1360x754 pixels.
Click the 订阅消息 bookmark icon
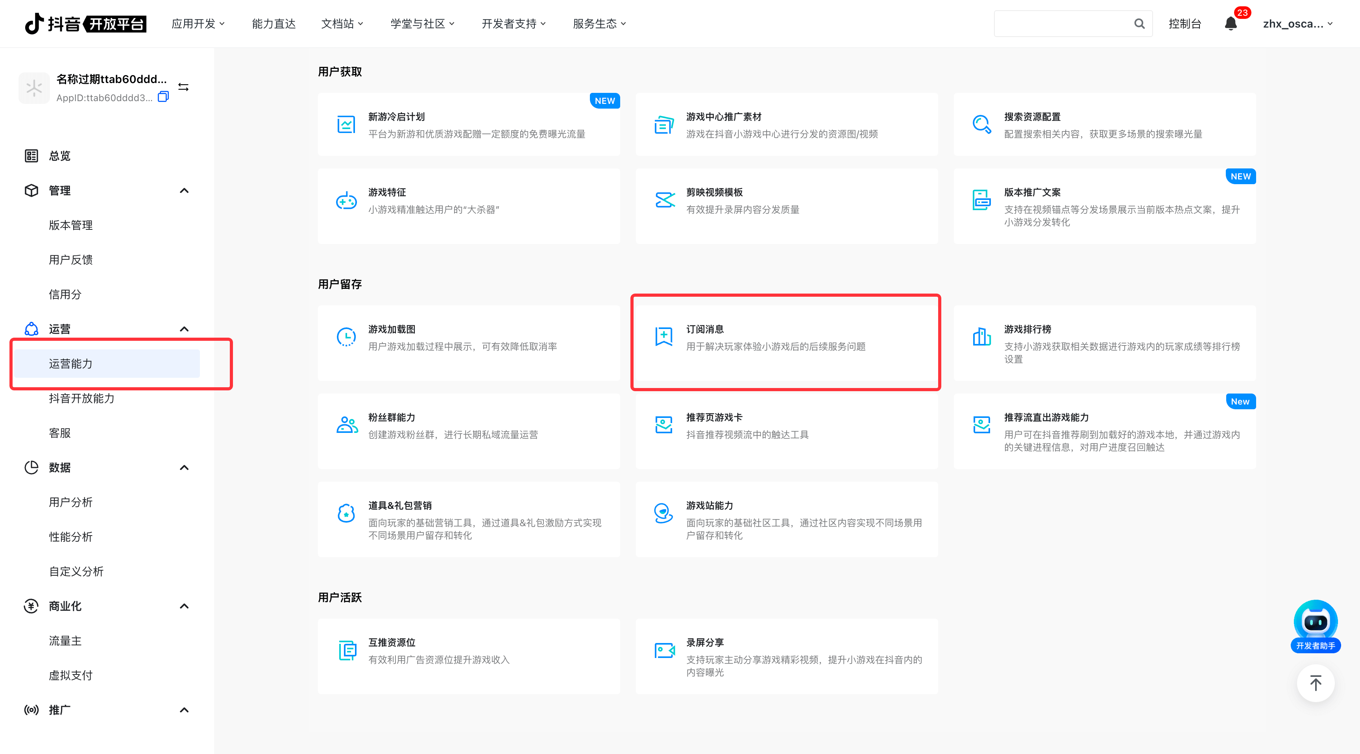tap(663, 336)
